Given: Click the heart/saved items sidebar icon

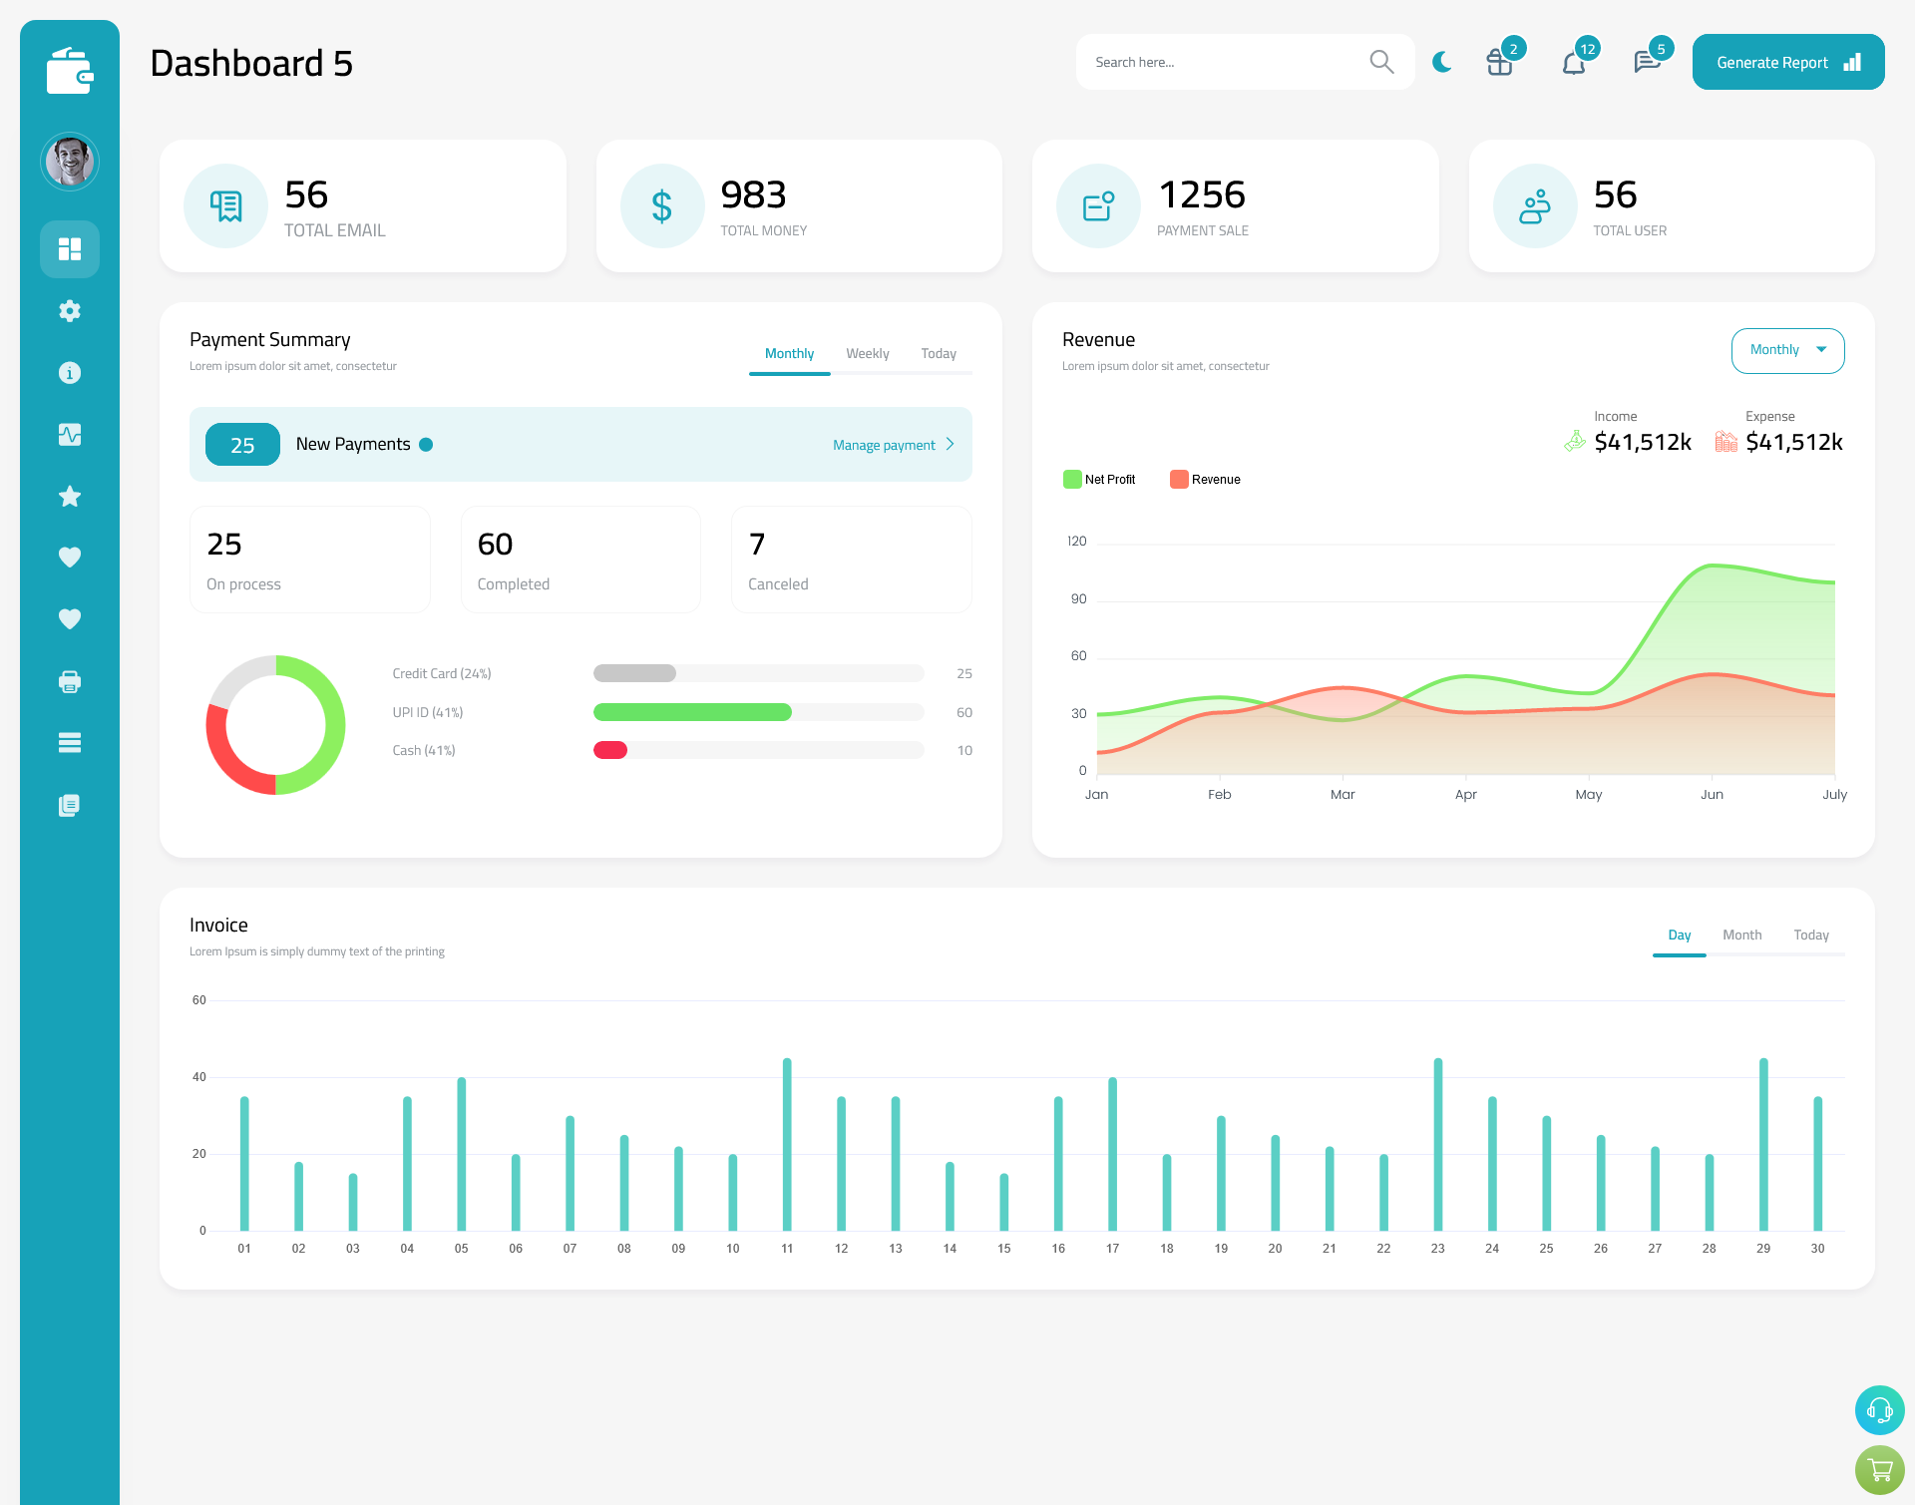Looking at the screenshot, I should click(70, 557).
